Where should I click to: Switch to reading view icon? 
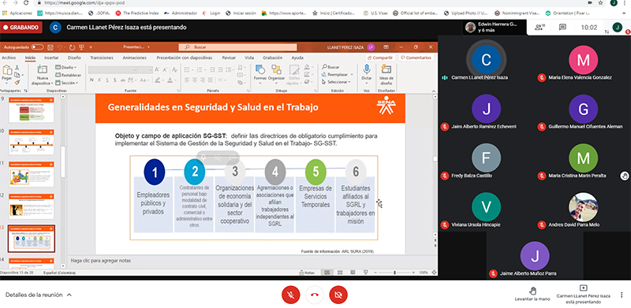point(353,273)
